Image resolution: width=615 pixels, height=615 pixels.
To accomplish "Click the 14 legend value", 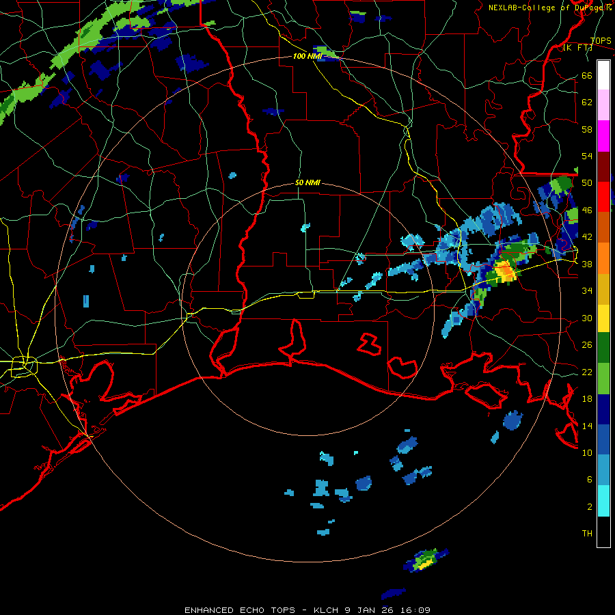I will pos(587,426).
